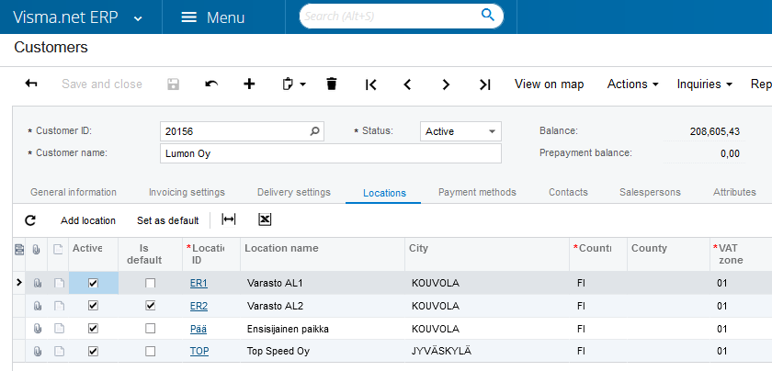Open attachments for ER1 row
772x371 pixels.
pos(37,284)
